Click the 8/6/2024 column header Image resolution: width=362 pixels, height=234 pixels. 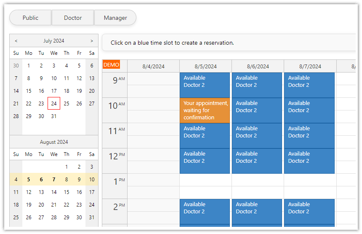click(258, 66)
